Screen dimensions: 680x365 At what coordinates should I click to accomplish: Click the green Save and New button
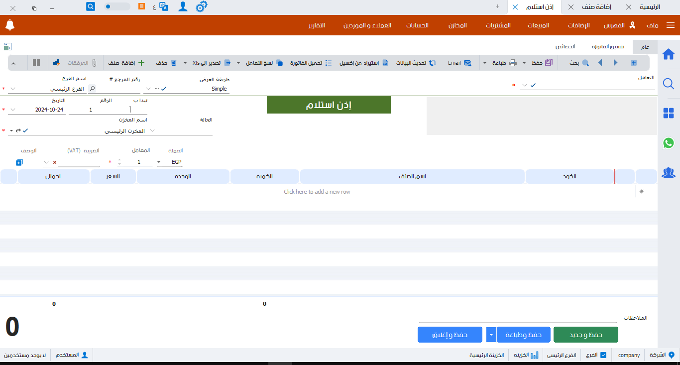[585, 335]
